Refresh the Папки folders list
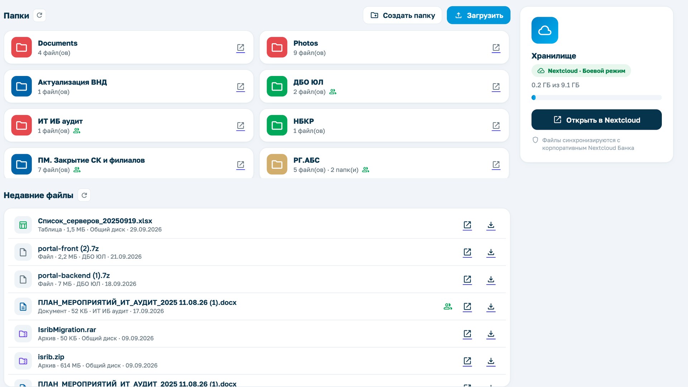Image resolution: width=688 pixels, height=387 pixels. 39,15
